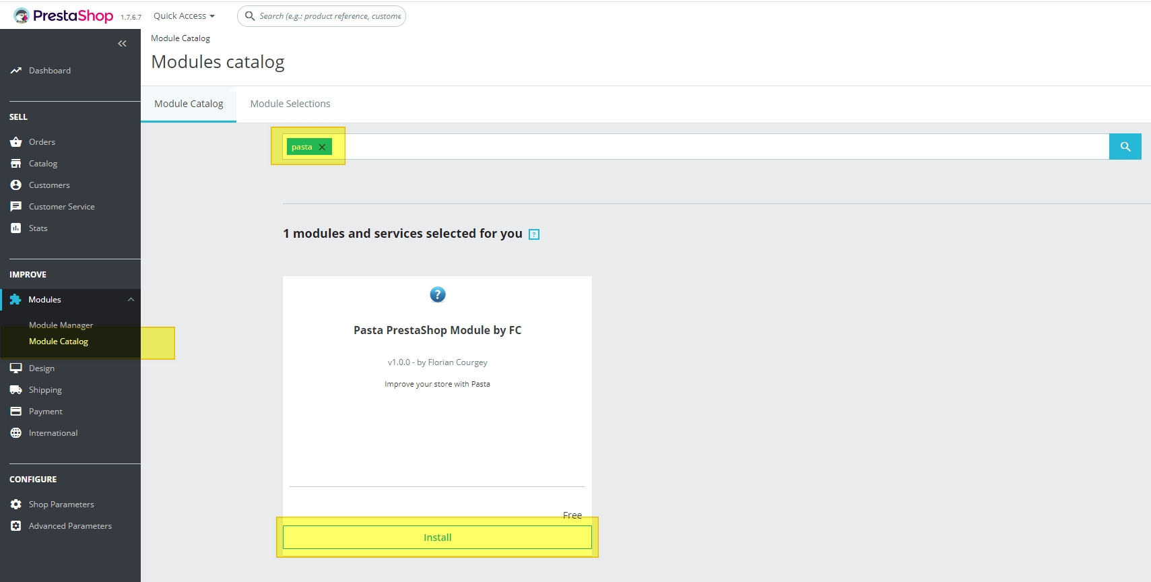Install the Pasta PrestaShop module
1151x582 pixels.
(x=437, y=538)
